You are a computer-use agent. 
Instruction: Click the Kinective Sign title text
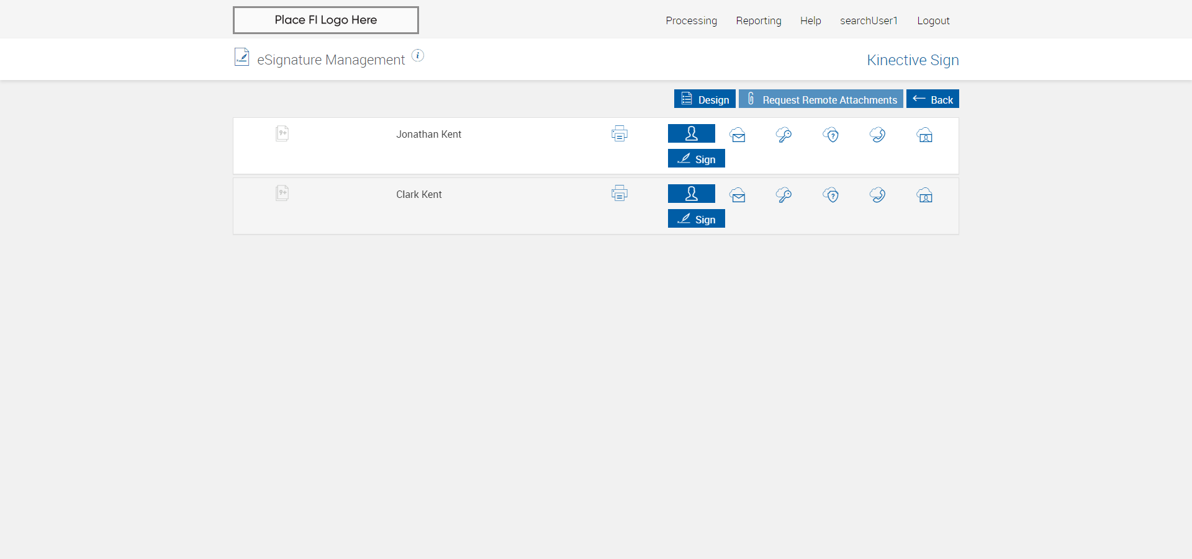pyautogui.click(x=913, y=60)
